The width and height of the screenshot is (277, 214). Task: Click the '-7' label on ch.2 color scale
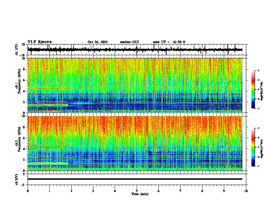click(x=258, y=166)
